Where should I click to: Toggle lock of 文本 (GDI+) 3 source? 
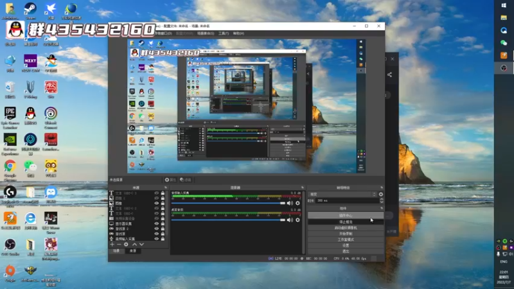163,193
